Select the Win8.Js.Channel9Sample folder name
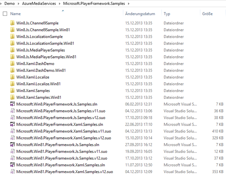Screen dimensions: 226x175 tap(37, 23)
